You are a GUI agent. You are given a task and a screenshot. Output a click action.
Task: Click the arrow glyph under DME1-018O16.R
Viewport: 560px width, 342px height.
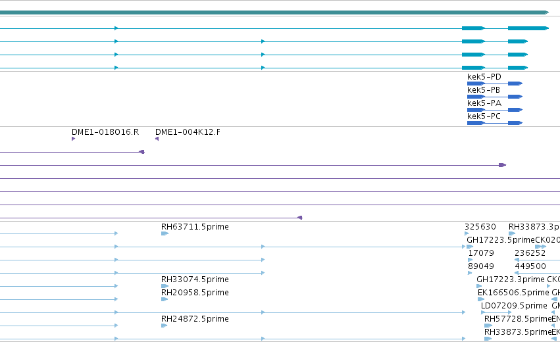point(73,139)
